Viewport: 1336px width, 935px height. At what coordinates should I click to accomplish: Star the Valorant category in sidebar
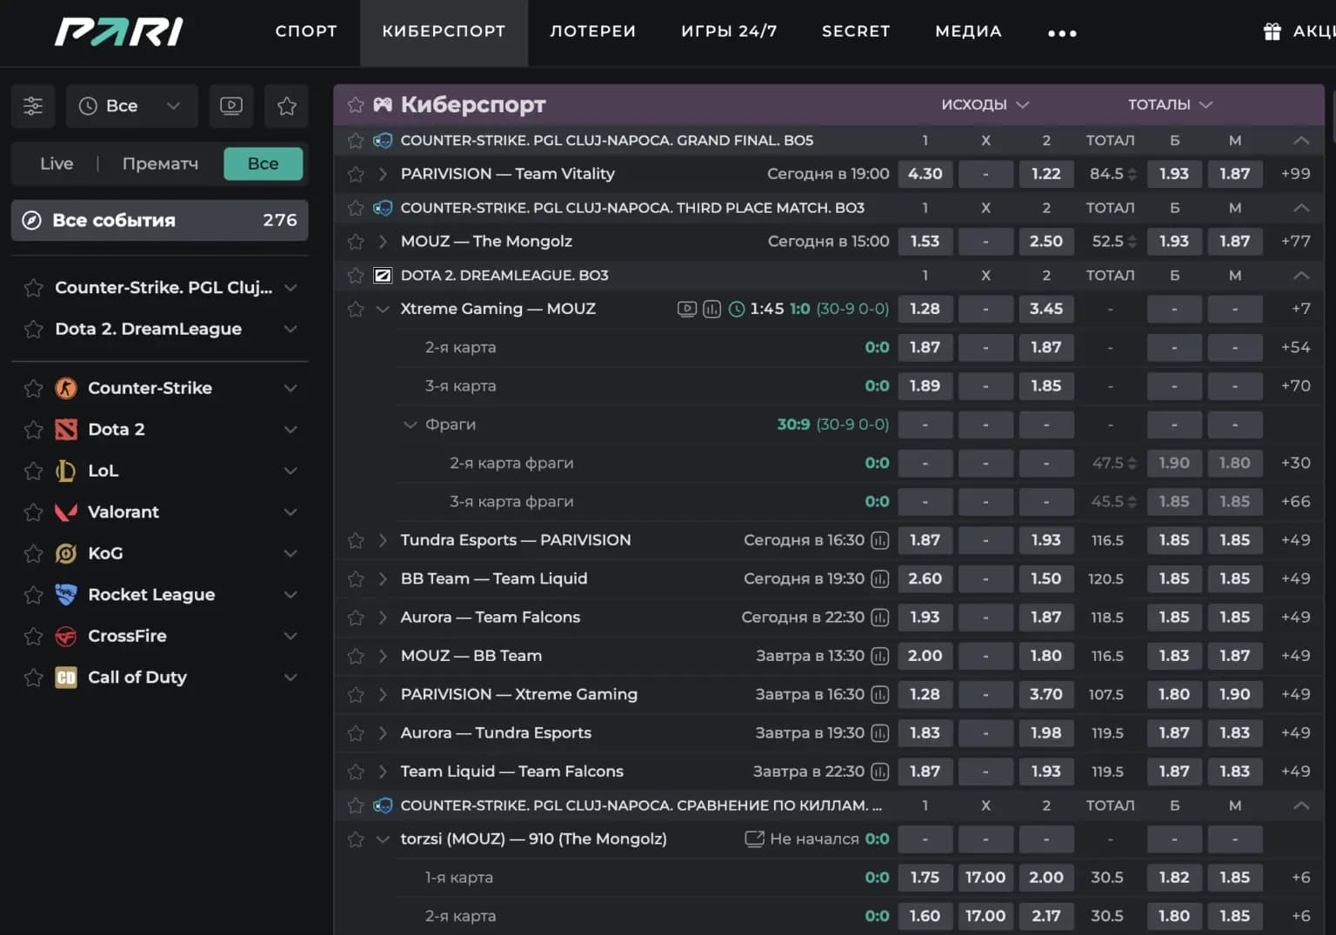tap(34, 512)
